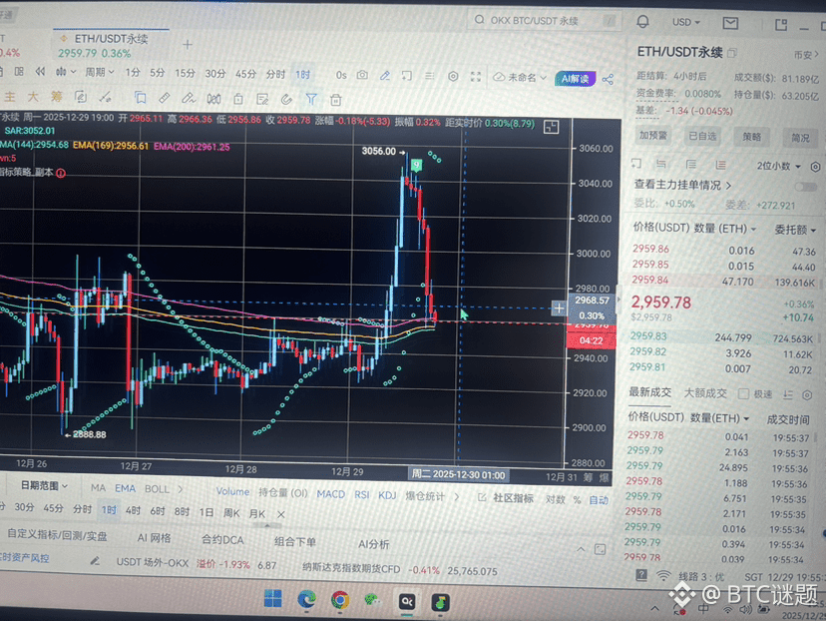
Task: Click the rewind double-arrow icon in toolbar
Action: coord(40,71)
